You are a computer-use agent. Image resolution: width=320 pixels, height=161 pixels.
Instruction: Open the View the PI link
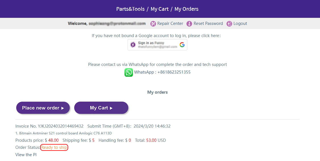[26, 155]
